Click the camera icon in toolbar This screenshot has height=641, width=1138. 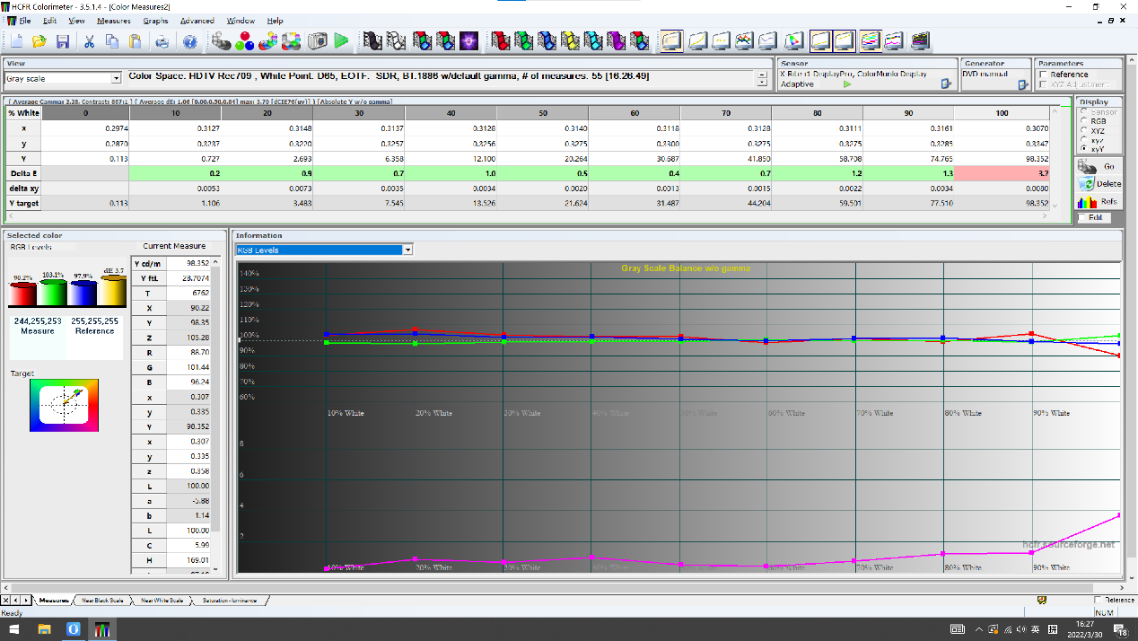click(318, 41)
